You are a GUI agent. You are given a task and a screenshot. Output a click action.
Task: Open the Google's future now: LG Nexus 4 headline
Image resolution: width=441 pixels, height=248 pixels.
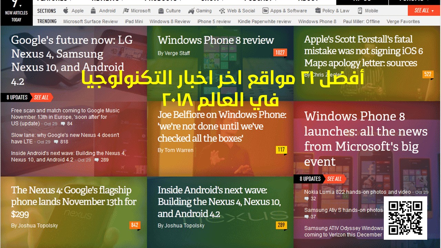click(x=72, y=60)
